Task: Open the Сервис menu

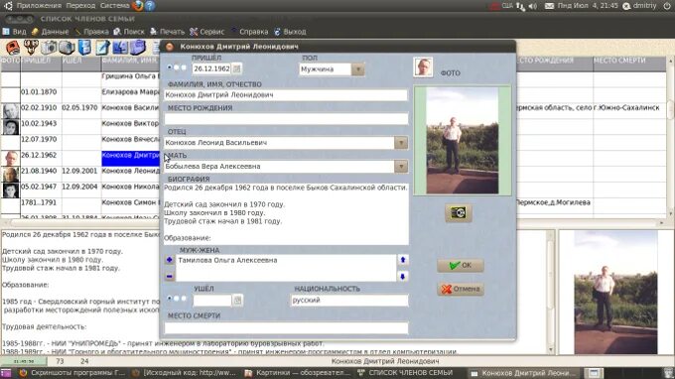Action: pyautogui.click(x=207, y=32)
